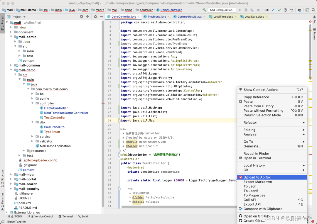Close the CommonResult.java tab
The height and width of the screenshot is (224, 317).
[204, 17]
